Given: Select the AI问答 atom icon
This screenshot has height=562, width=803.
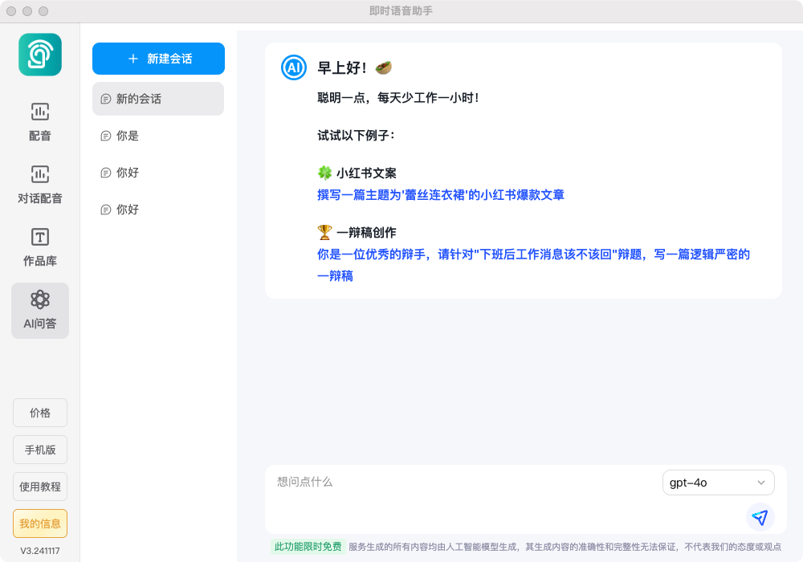Looking at the screenshot, I should pos(40,299).
